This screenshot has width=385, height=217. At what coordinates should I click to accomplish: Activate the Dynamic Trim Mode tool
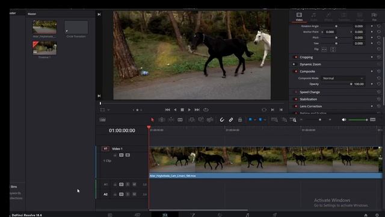tap(171, 119)
